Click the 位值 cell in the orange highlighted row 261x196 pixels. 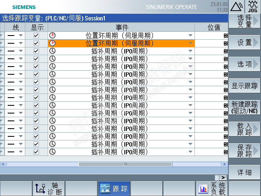click(x=211, y=43)
